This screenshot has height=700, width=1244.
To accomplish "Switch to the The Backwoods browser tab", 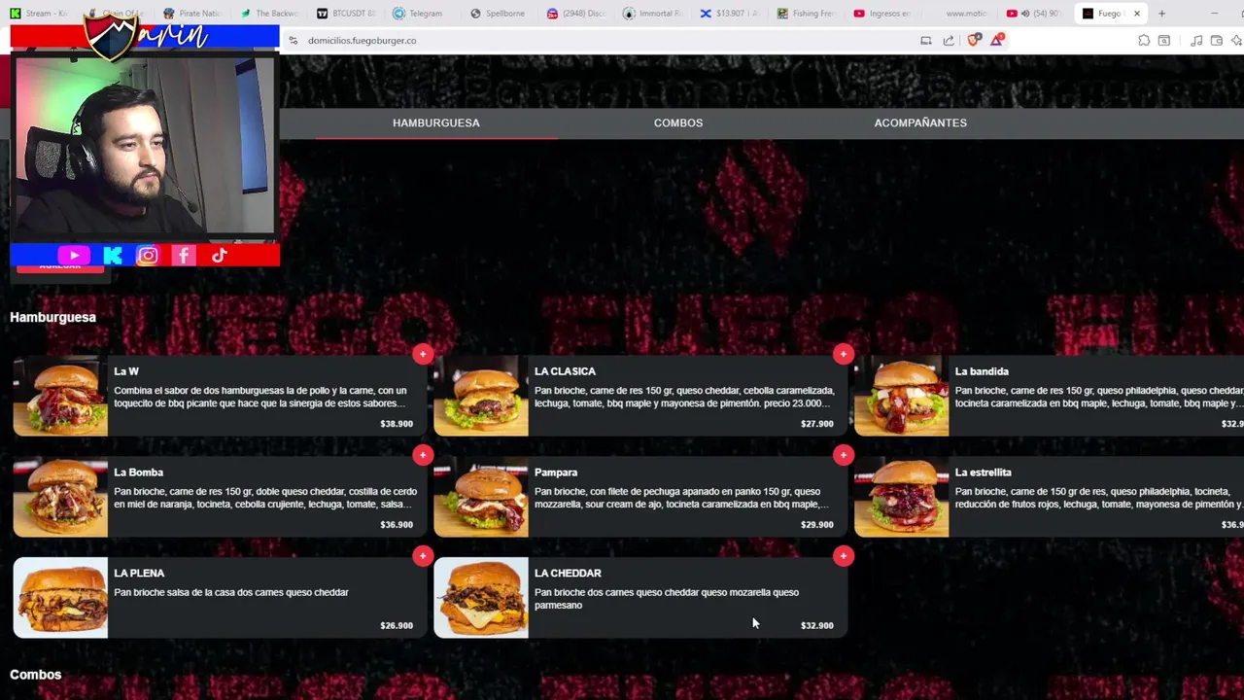I will click(269, 14).
